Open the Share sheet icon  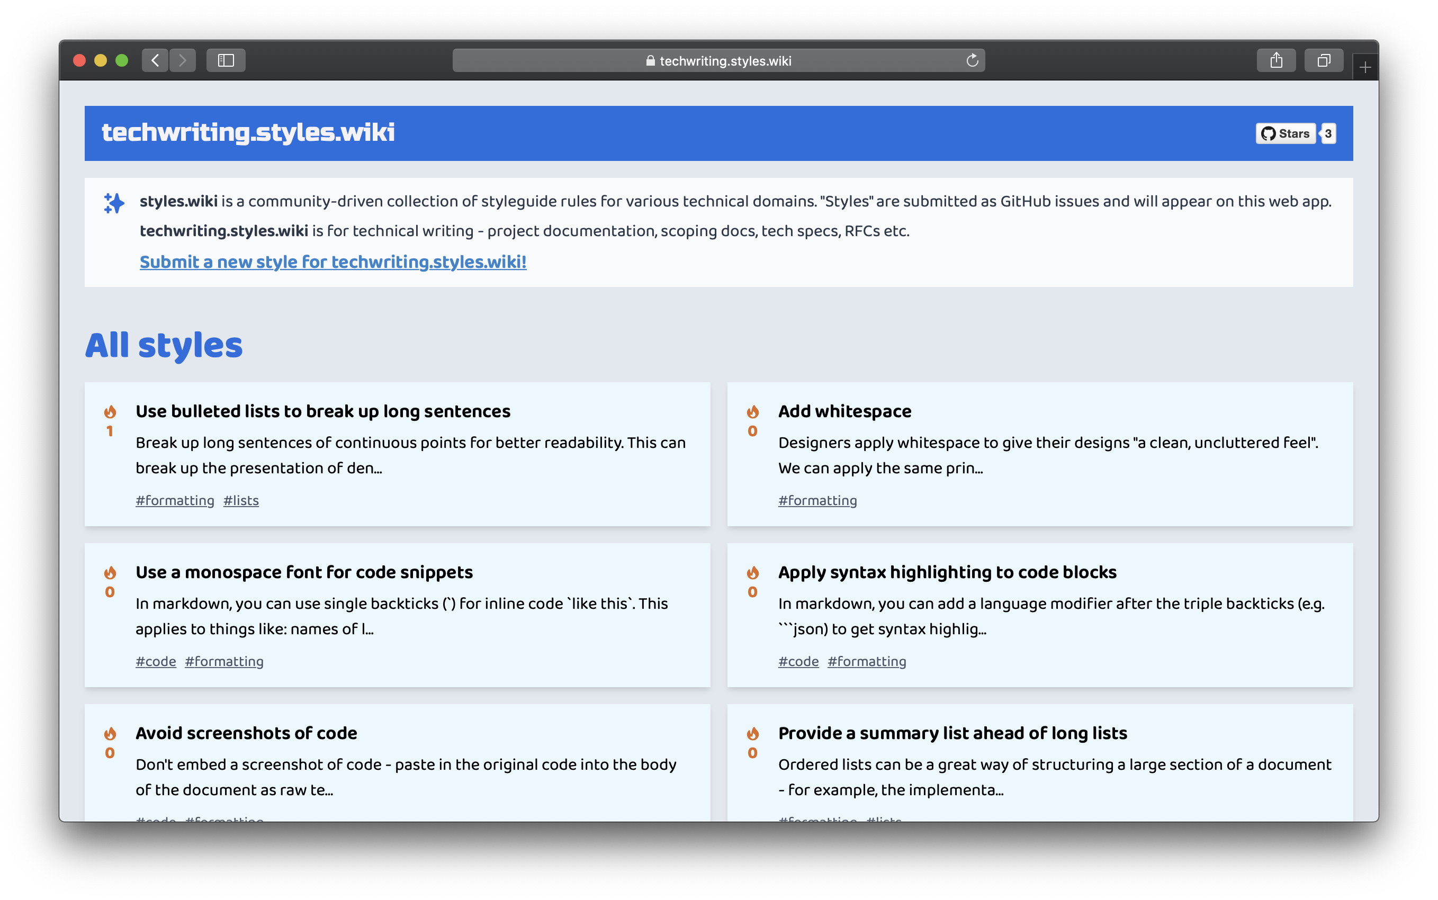[1275, 60]
